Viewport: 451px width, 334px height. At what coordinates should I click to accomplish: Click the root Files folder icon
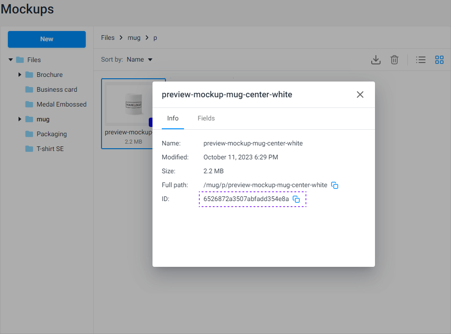point(20,60)
